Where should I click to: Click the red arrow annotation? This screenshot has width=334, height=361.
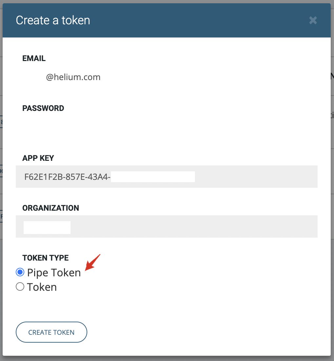pyautogui.click(x=93, y=262)
